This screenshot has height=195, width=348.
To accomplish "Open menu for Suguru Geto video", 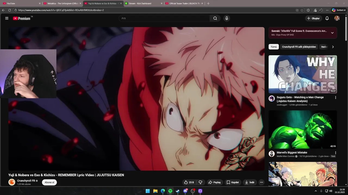I will click(335, 97).
